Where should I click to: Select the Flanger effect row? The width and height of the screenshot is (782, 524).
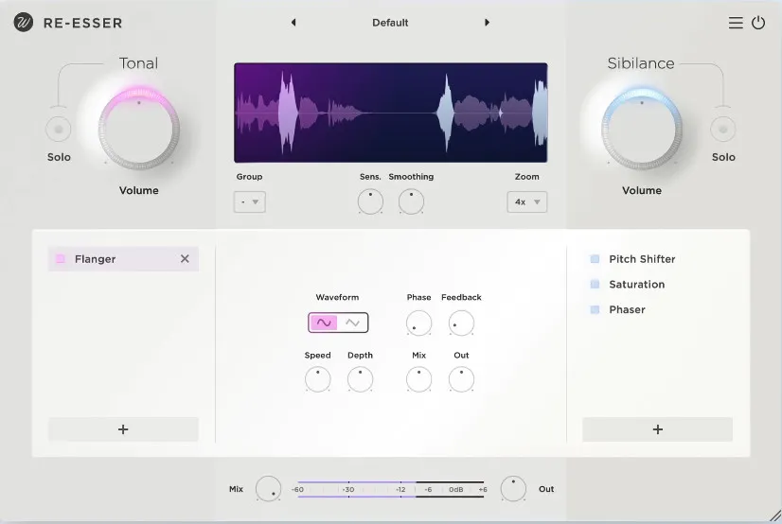(123, 259)
